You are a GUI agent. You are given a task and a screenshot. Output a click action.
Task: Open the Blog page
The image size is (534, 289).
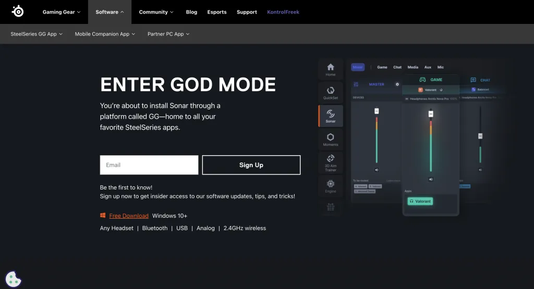(x=191, y=12)
